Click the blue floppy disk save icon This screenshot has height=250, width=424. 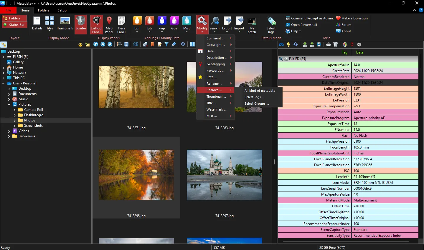coord(319,44)
